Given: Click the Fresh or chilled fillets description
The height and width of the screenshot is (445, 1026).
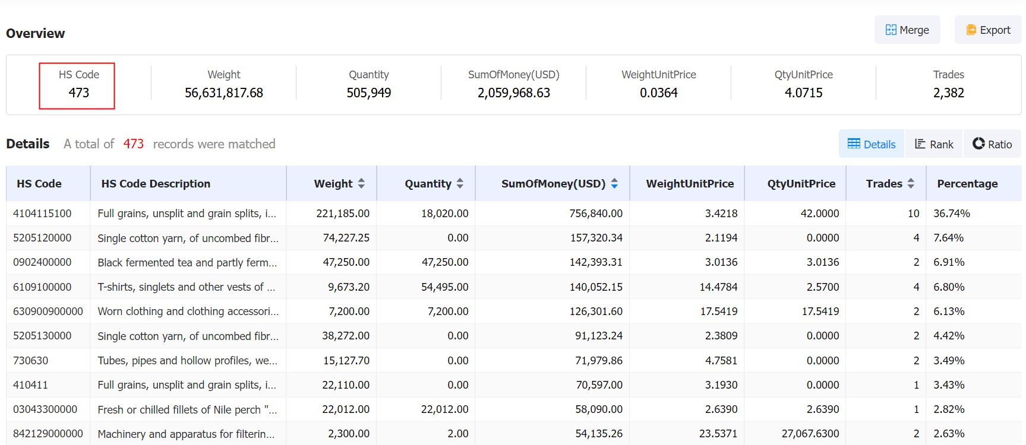Looking at the screenshot, I should pyautogui.click(x=187, y=409).
